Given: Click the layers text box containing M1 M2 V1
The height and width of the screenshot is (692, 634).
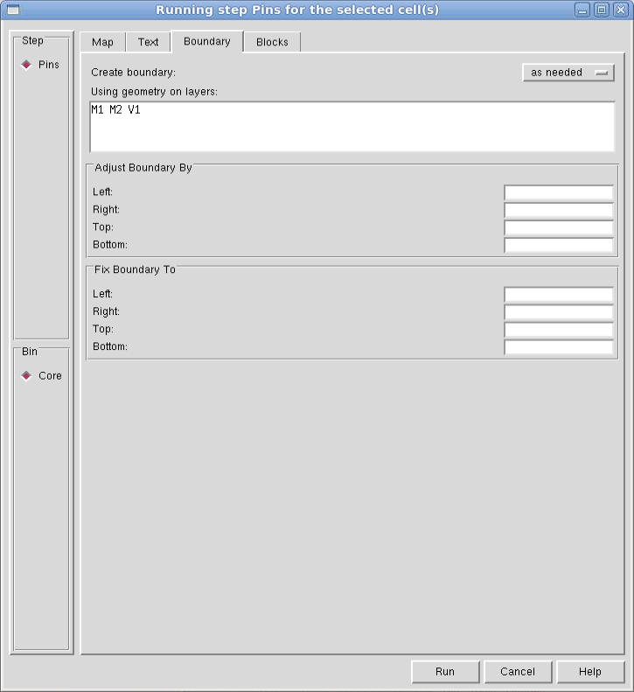Looking at the screenshot, I should click(352, 127).
